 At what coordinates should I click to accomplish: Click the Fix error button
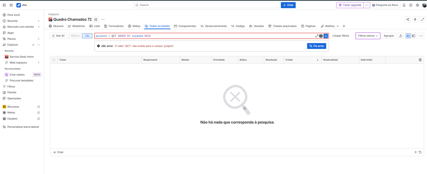coord(317,46)
